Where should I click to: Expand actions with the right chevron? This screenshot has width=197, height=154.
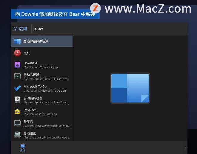tap(185, 148)
